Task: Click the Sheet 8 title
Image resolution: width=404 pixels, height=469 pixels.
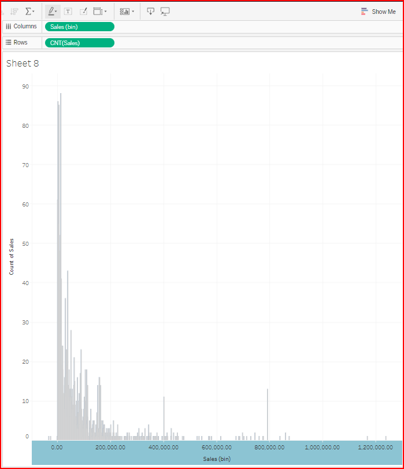Action: [x=23, y=64]
